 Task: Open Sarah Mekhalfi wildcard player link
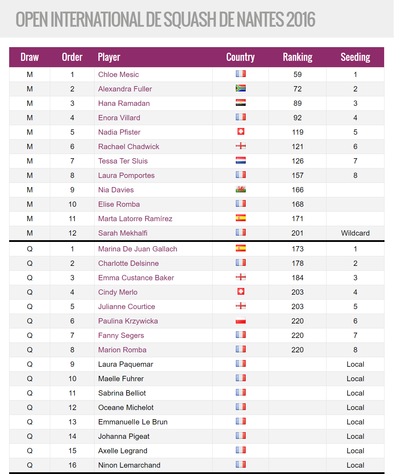(x=123, y=233)
